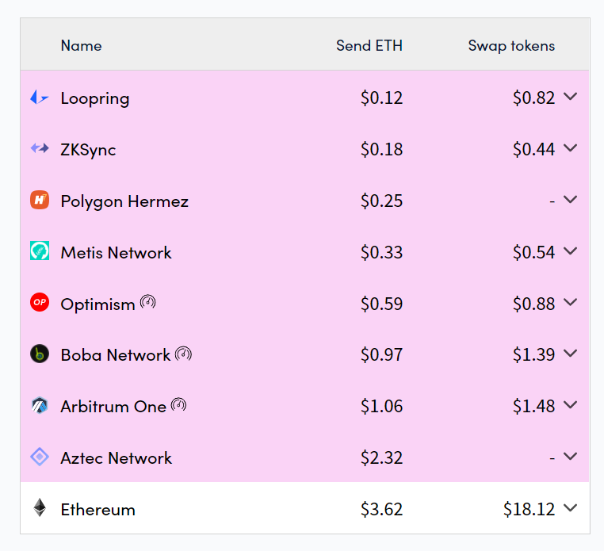Click the Name column header
This screenshot has height=551, width=604.
point(81,45)
